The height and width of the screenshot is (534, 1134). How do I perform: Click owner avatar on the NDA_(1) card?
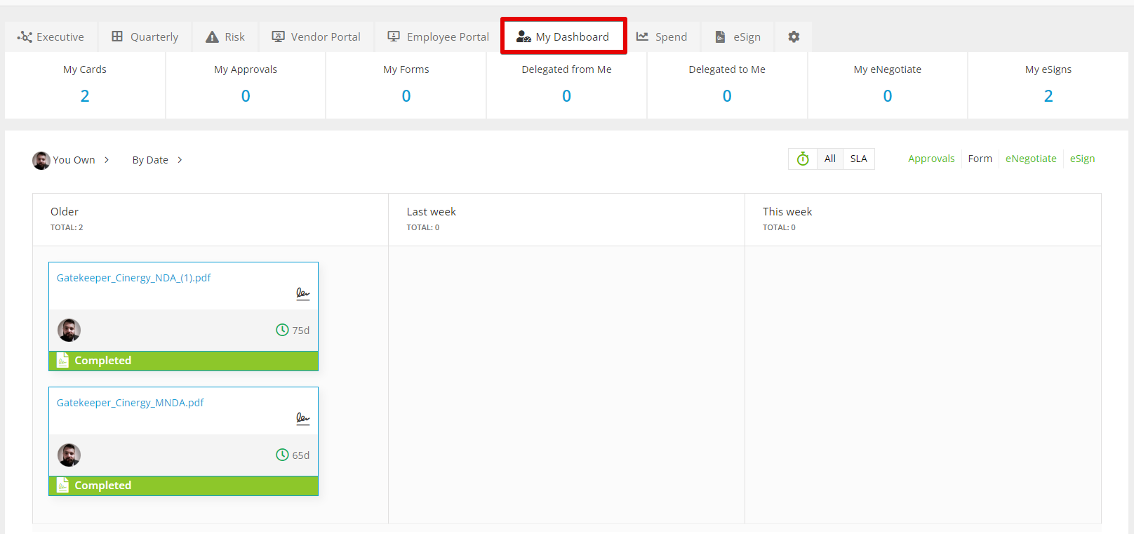pos(69,330)
